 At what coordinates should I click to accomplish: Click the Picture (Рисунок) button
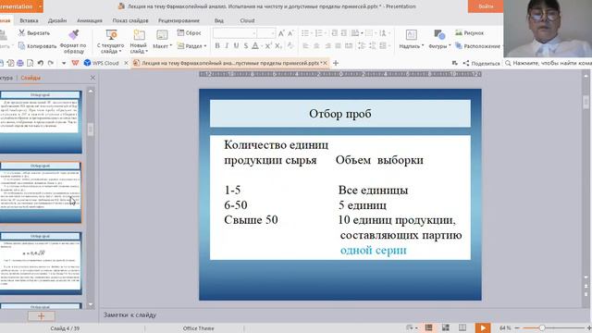point(469,33)
